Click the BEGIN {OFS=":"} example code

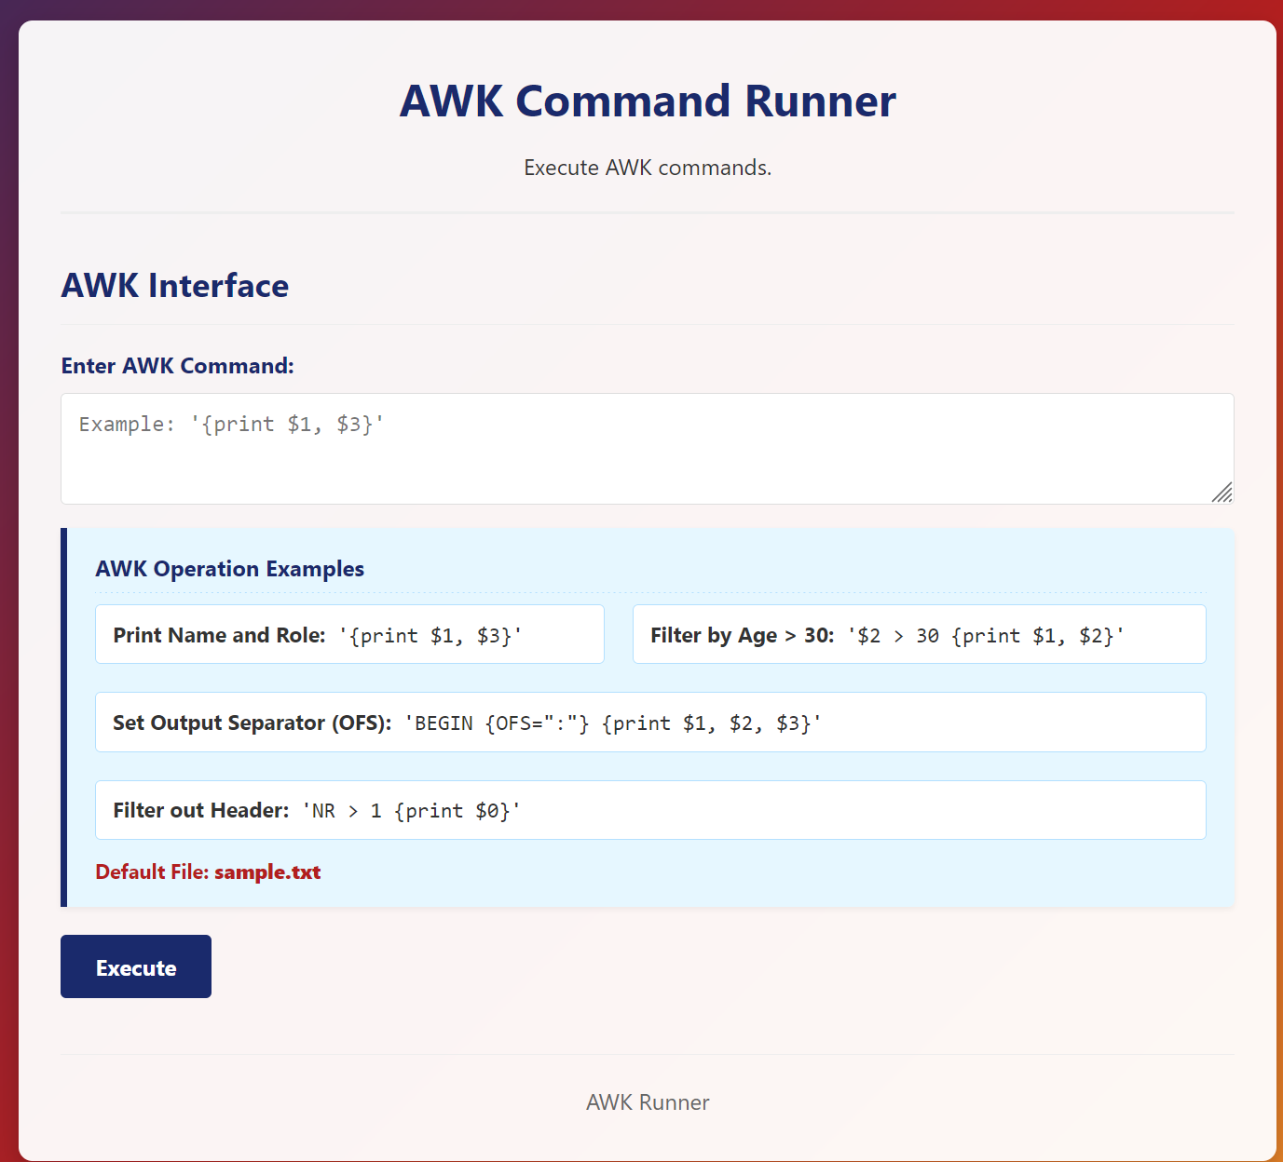(x=612, y=723)
